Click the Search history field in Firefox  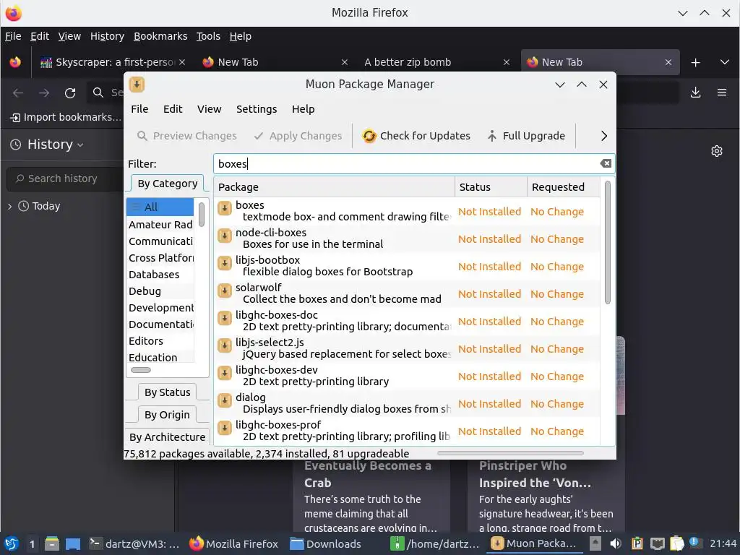click(65, 179)
